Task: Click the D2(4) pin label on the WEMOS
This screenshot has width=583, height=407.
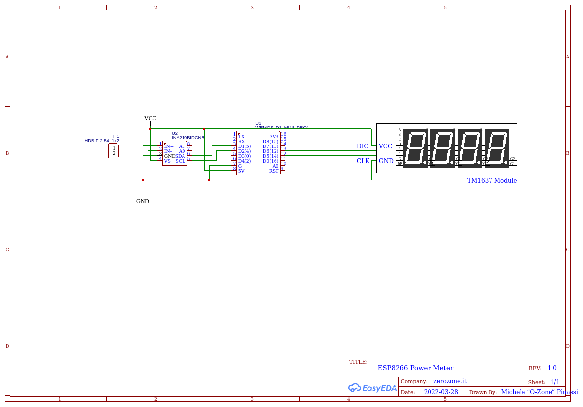Action: pos(245,151)
